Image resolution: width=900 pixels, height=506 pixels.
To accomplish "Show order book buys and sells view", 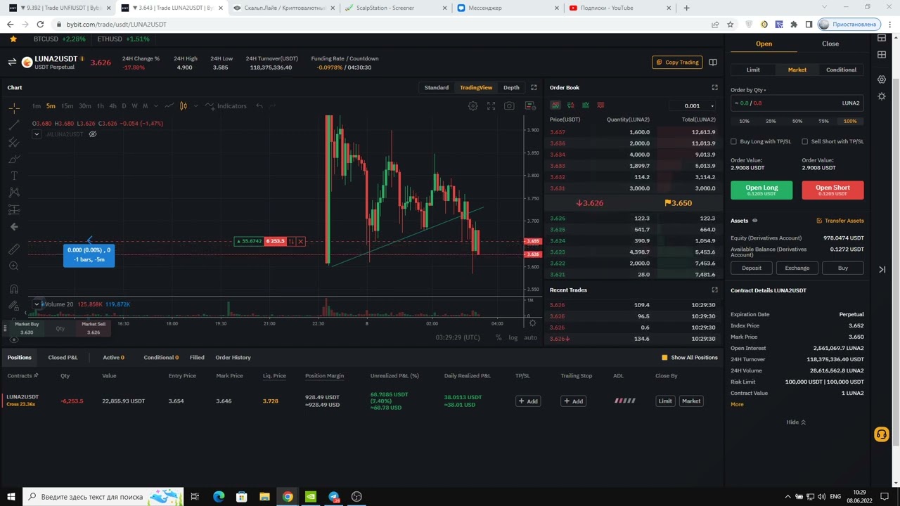I will tap(555, 105).
